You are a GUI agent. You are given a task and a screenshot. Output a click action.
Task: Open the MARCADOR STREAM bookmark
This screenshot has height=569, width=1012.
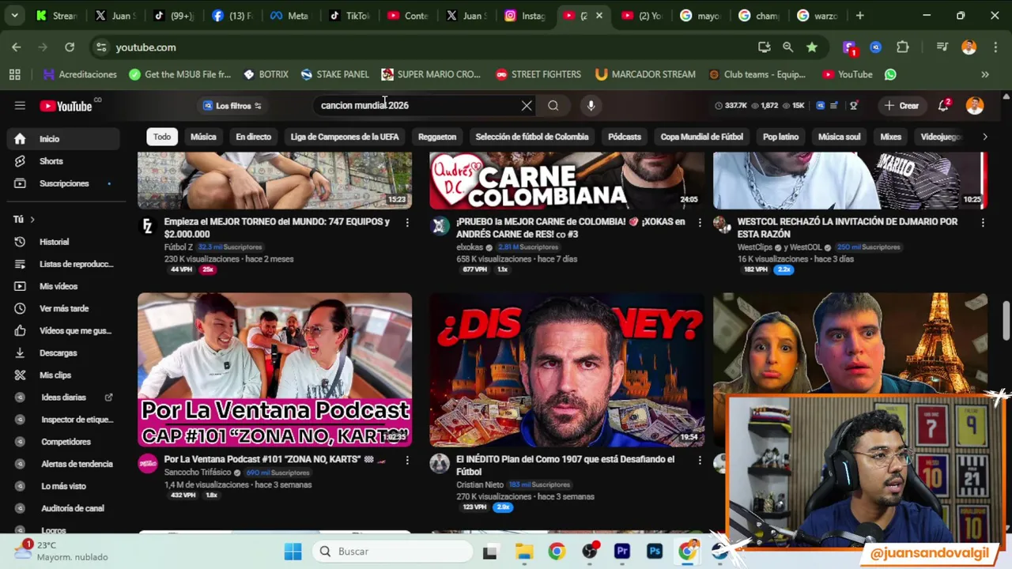pyautogui.click(x=645, y=74)
